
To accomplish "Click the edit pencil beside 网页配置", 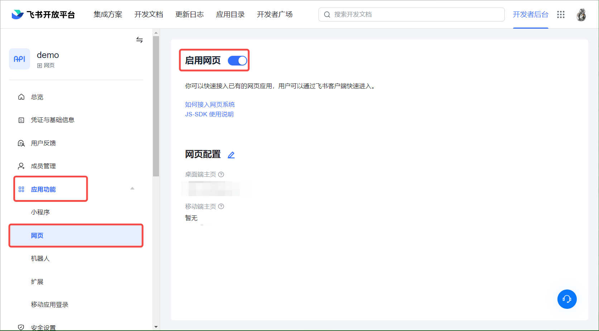I will point(231,155).
